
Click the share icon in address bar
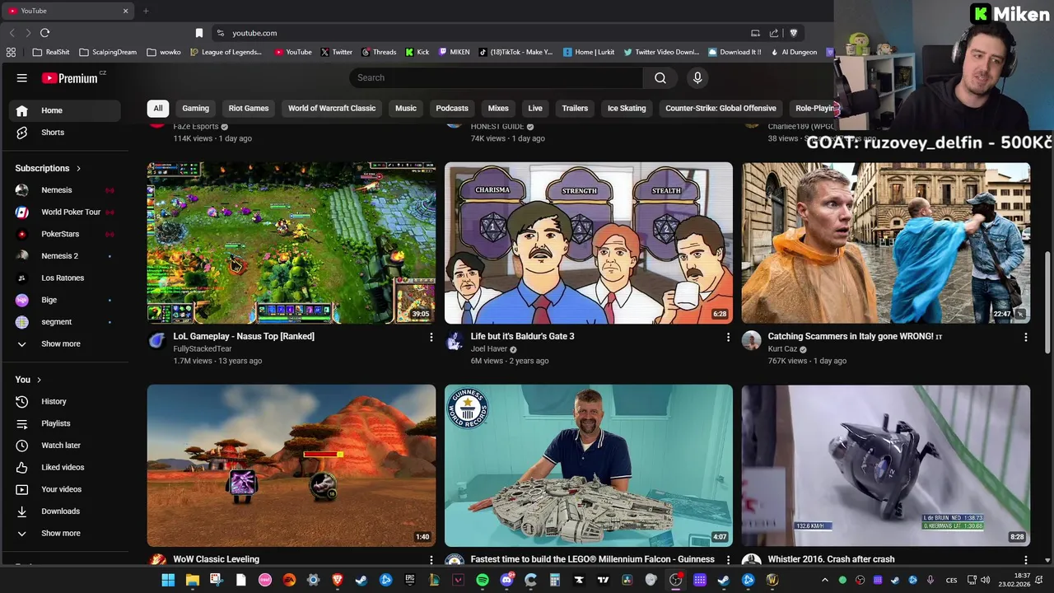pyautogui.click(x=774, y=33)
